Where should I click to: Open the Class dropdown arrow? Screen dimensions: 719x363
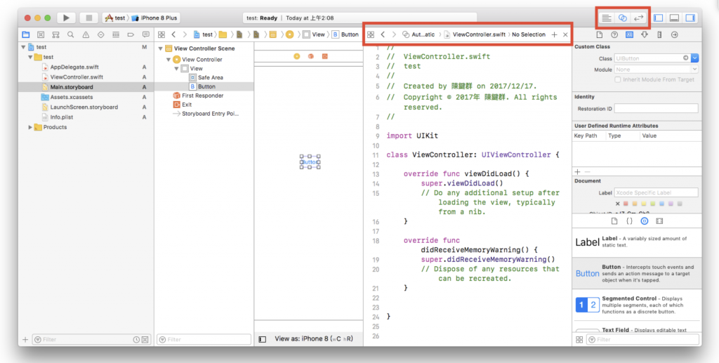point(694,58)
